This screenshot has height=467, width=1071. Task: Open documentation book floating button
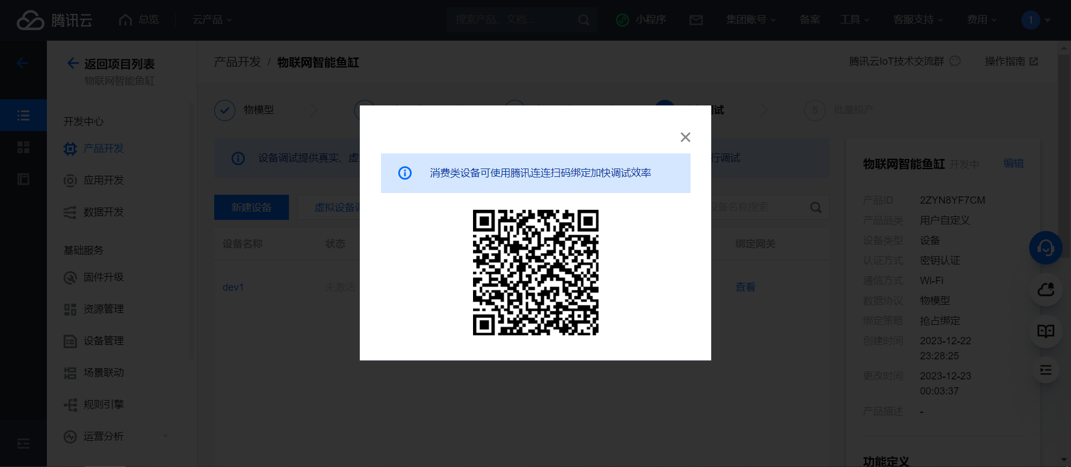click(1046, 331)
